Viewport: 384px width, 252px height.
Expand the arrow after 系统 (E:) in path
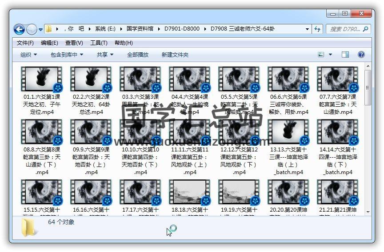pyautogui.click(x=121, y=29)
